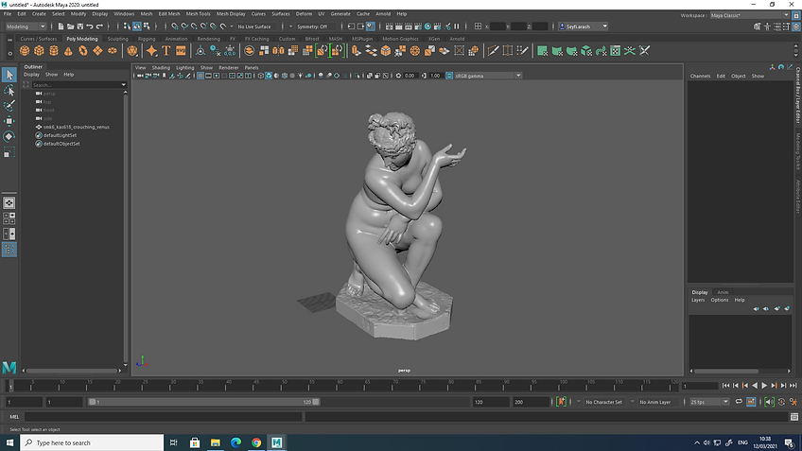Open the Modeling menu set dropdown
Viewport: 802px width, 451px height.
[26, 26]
